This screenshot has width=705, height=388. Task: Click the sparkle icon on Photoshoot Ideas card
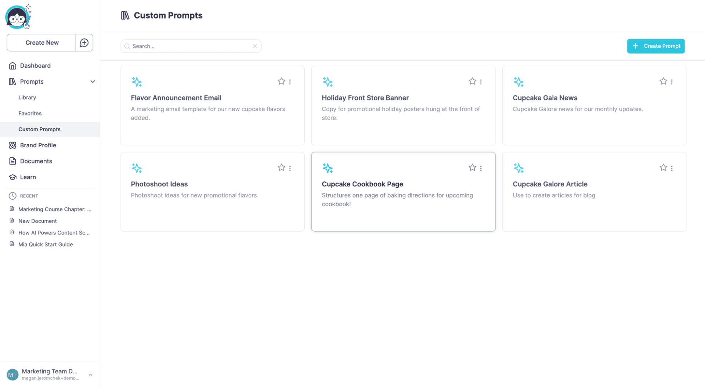click(137, 168)
